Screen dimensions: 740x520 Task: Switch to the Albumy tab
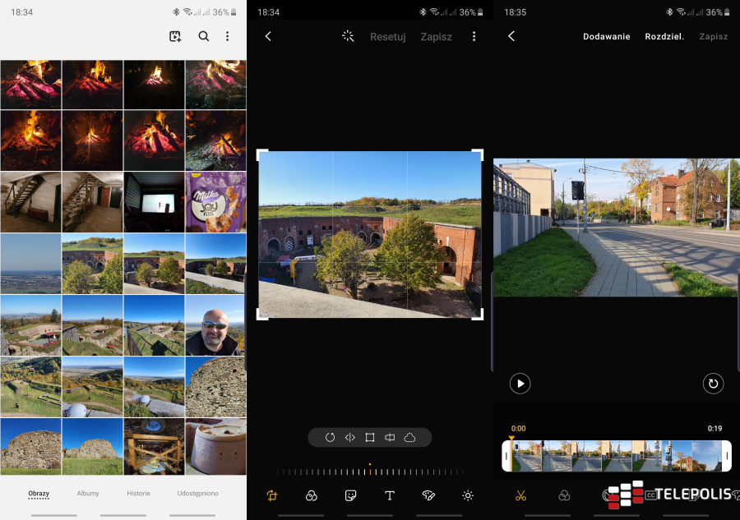88,494
